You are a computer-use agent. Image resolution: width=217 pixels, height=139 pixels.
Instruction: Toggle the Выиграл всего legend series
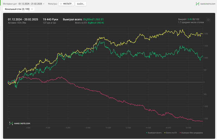point(154,132)
